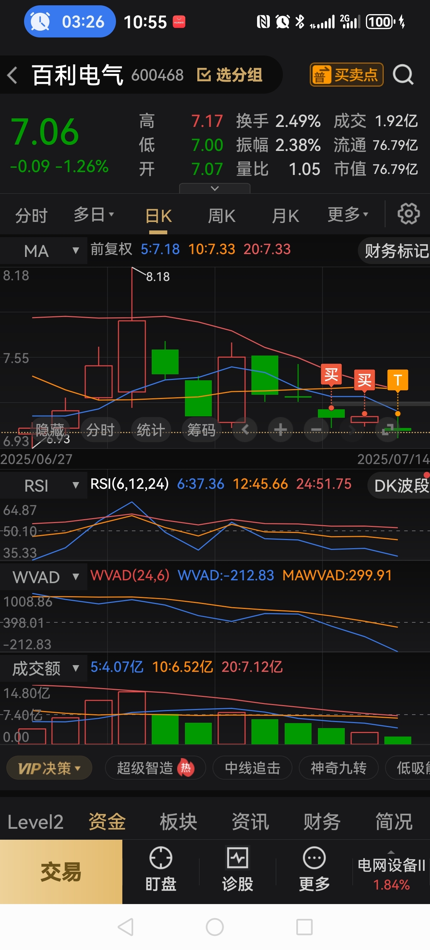Tap 神奇九转 strategy chip
The image size is (430, 950).
pos(338,768)
